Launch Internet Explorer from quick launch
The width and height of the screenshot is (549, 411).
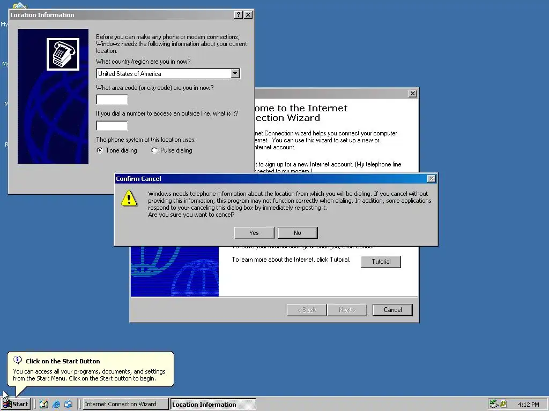[56, 404]
